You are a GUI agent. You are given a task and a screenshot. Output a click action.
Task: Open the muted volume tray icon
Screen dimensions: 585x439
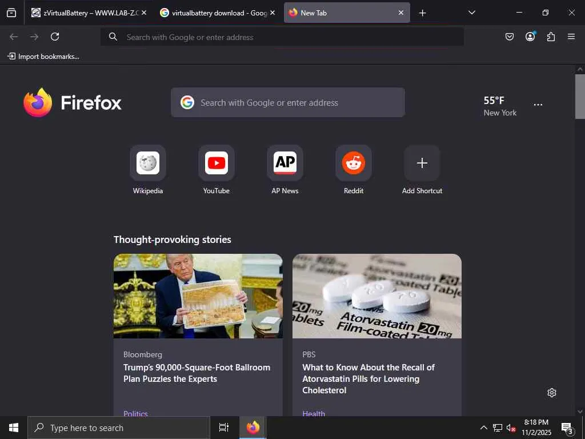click(x=511, y=428)
